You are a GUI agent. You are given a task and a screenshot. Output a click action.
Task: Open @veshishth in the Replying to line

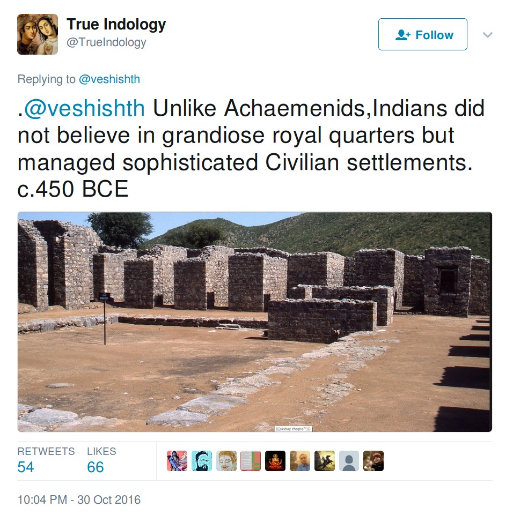pyautogui.click(x=109, y=79)
